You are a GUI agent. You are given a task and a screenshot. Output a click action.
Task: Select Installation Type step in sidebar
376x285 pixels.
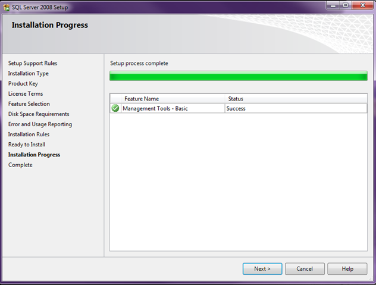point(29,73)
